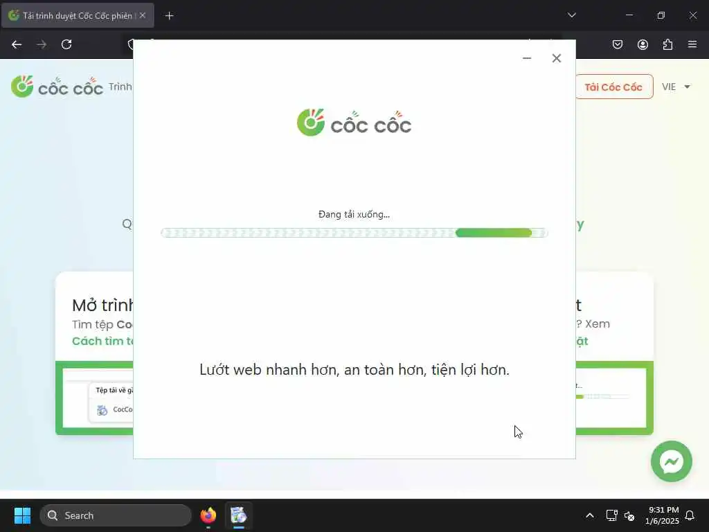Close the Cốc Cốc installer dialog
This screenshot has height=532, width=709.
557,58
